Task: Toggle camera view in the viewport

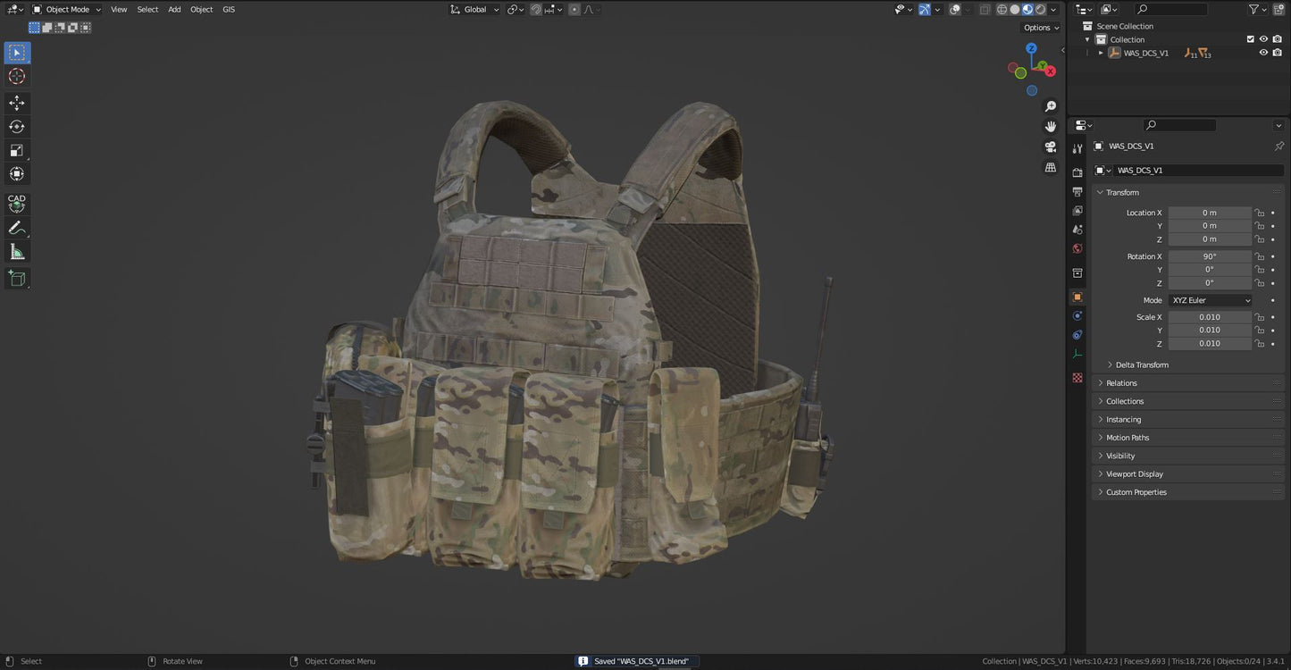Action: pyautogui.click(x=1051, y=147)
